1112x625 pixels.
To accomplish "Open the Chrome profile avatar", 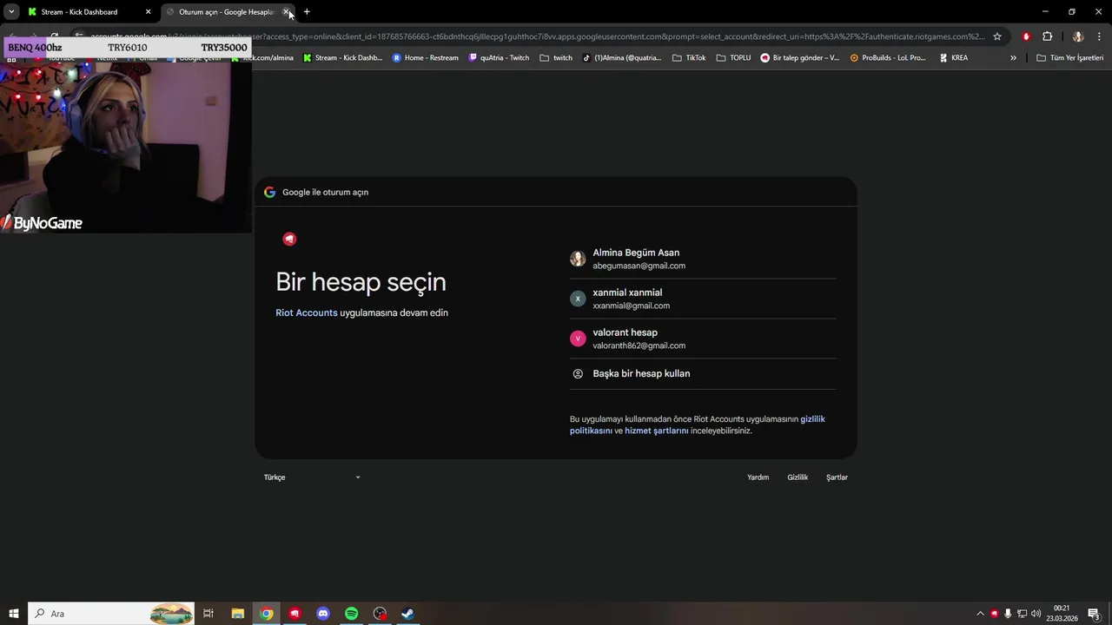I will [x=1078, y=36].
